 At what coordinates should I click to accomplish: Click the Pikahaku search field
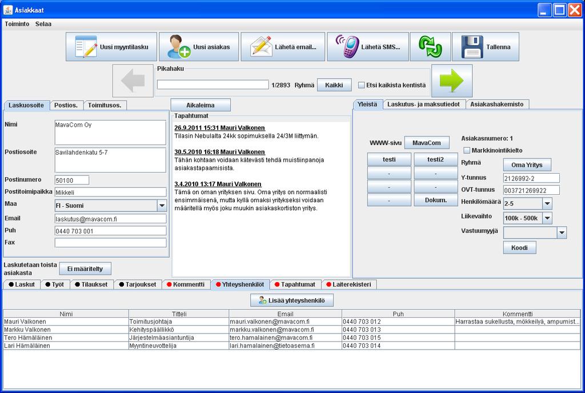(x=213, y=85)
